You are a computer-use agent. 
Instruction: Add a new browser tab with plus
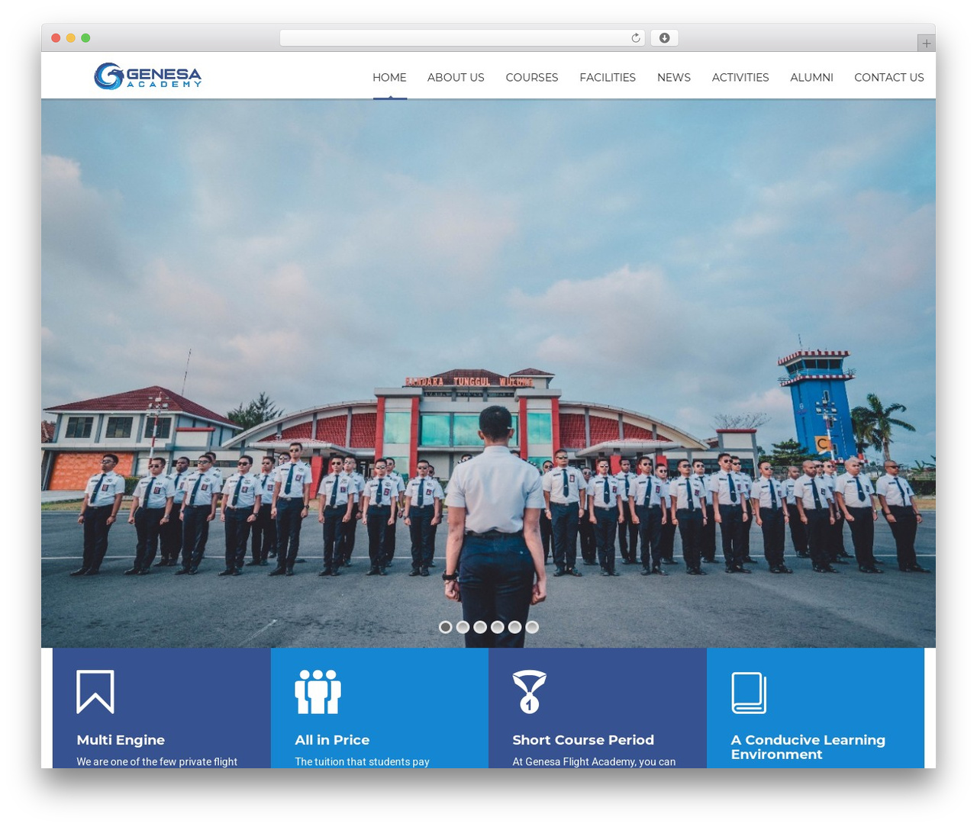926,43
